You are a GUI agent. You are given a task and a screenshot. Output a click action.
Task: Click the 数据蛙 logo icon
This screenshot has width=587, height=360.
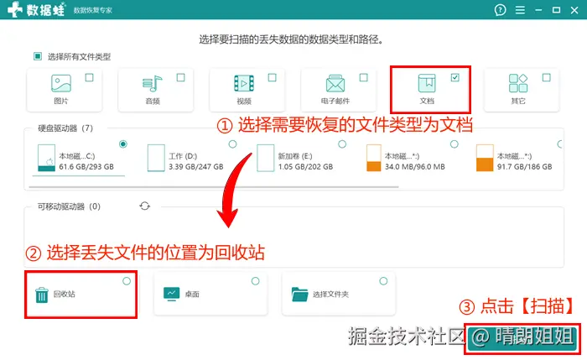click(15, 9)
